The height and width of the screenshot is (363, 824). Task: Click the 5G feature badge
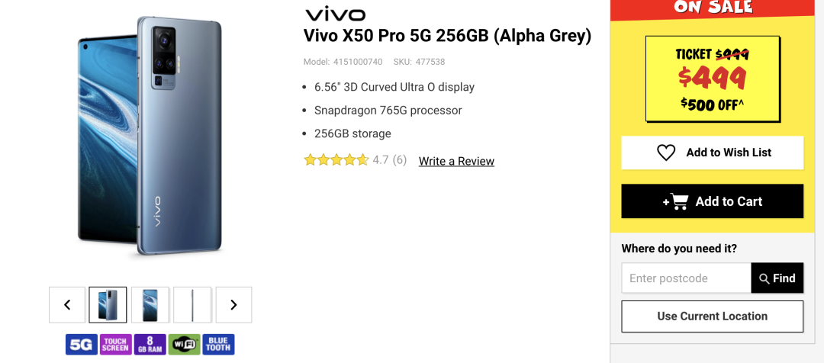point(81,344)
